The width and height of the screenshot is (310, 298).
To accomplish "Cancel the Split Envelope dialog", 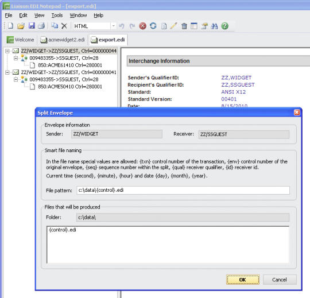I will (280, 280).
